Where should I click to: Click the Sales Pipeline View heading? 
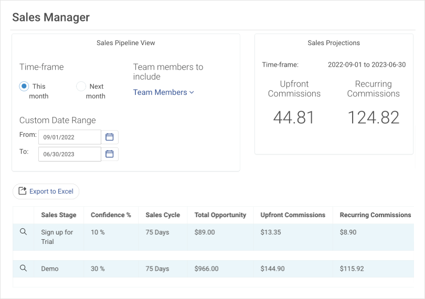tap(126, 43)
